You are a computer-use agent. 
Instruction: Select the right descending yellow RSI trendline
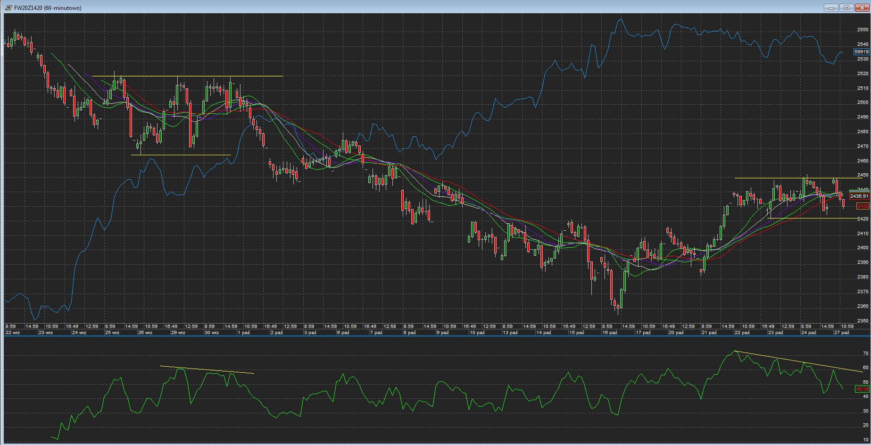797,361
